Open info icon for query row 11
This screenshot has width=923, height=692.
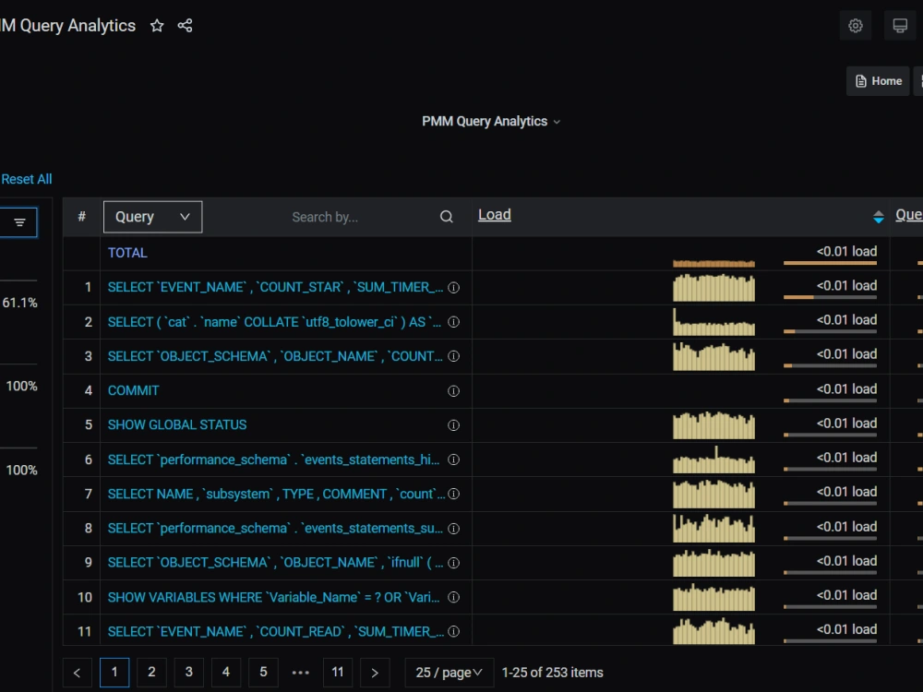click(x=453, y=631)
